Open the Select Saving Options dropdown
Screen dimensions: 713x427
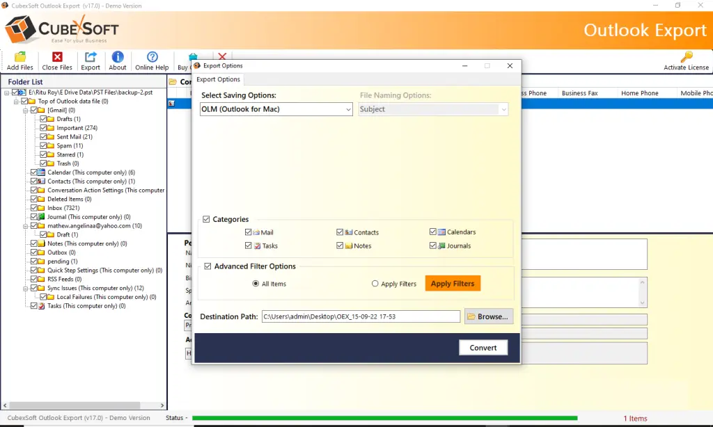pos(276,109)
